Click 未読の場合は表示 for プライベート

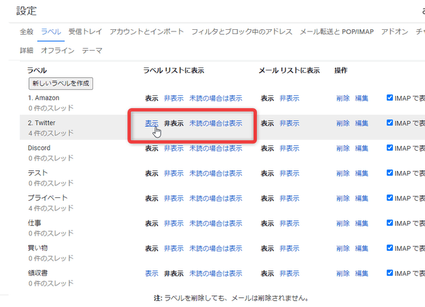pyautogui.click(x=215, y=199)
